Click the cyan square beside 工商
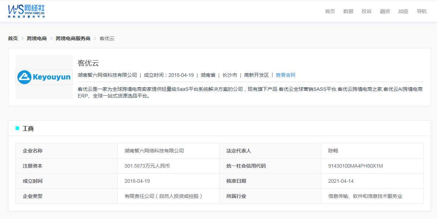Screen dimensions: 437x219 [17, 129]
